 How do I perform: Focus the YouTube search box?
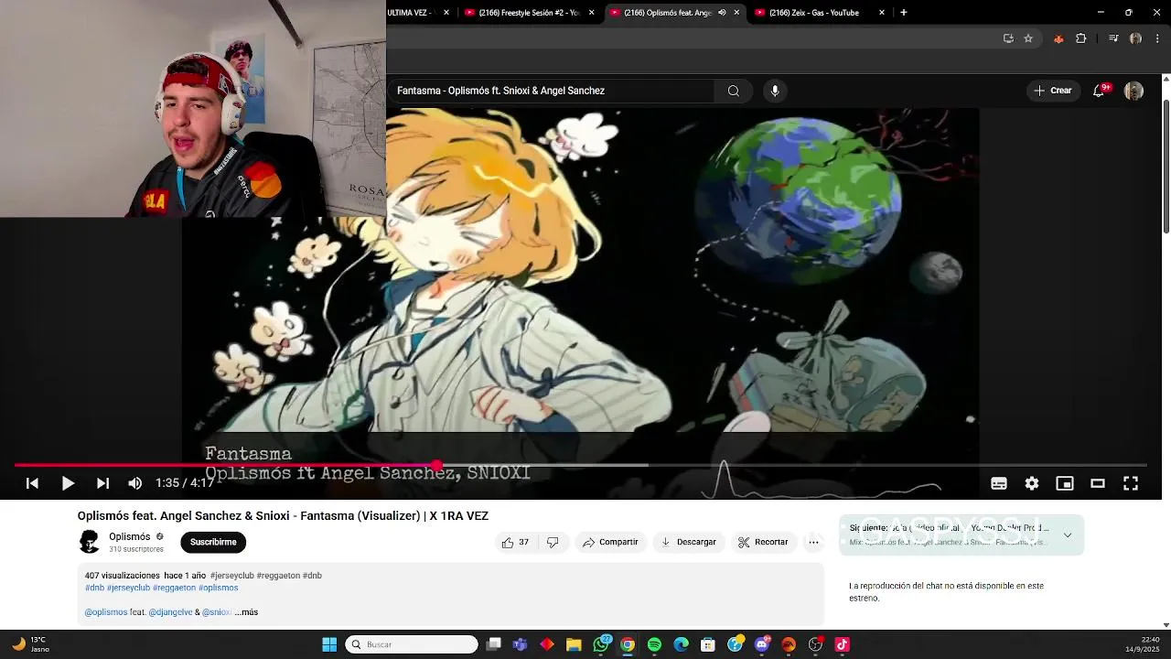tap(552, 91)
